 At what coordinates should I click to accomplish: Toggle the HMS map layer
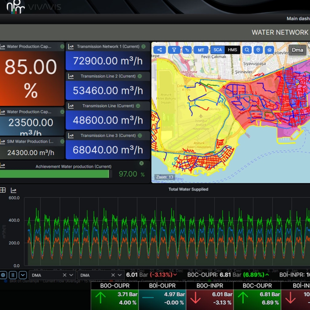232,50
